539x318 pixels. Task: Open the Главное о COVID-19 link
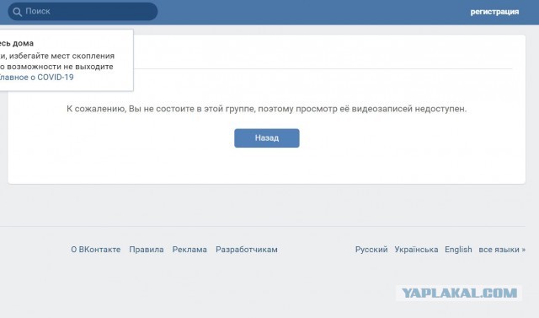[x=36, y=77]
